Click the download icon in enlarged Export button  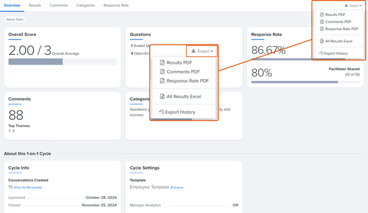pyautogui.click(x=193, y=51)
